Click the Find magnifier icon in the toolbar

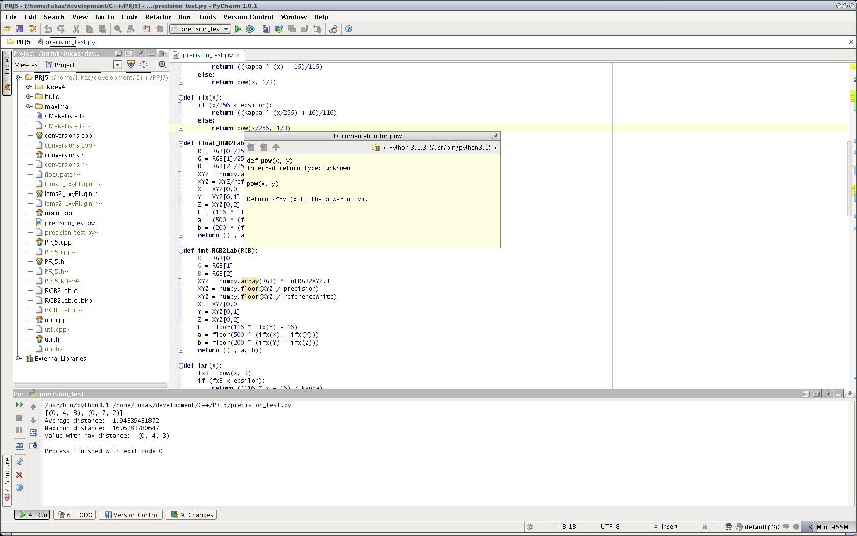[118, 29]
